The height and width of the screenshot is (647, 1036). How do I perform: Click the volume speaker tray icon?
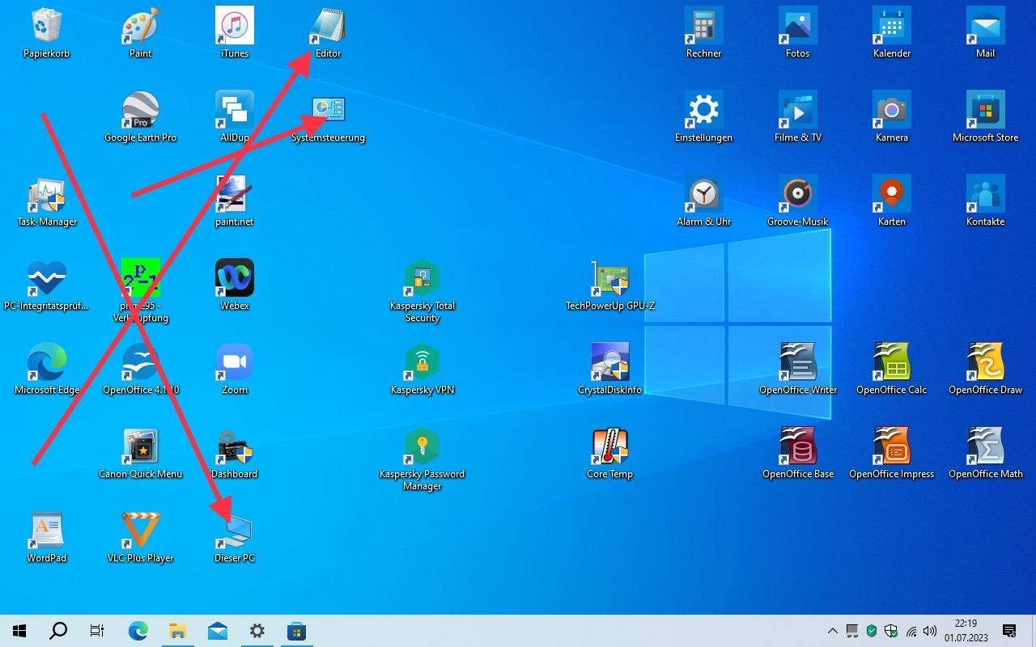[x=930, y=631]
